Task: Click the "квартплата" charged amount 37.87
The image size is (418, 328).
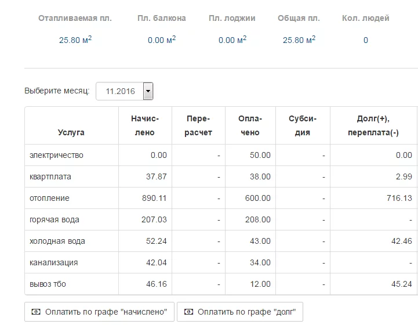Action: pyautogui.click(x=154, y=176)
